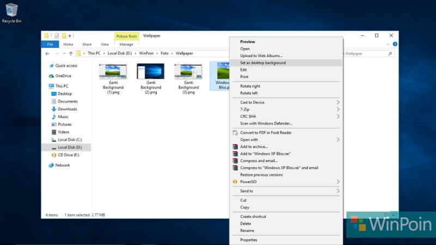Image resolution: width=436 pixels, height=245 pixels.
Task: Select Local Disk (D:) in the navigation pane
Action: (66, 147)
